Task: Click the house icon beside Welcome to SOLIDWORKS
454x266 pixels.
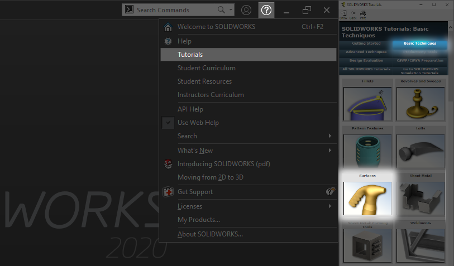Action: pyautogui.click(x=168, y=27)
